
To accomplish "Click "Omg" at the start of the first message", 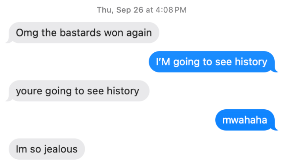I will pos(27,34).
